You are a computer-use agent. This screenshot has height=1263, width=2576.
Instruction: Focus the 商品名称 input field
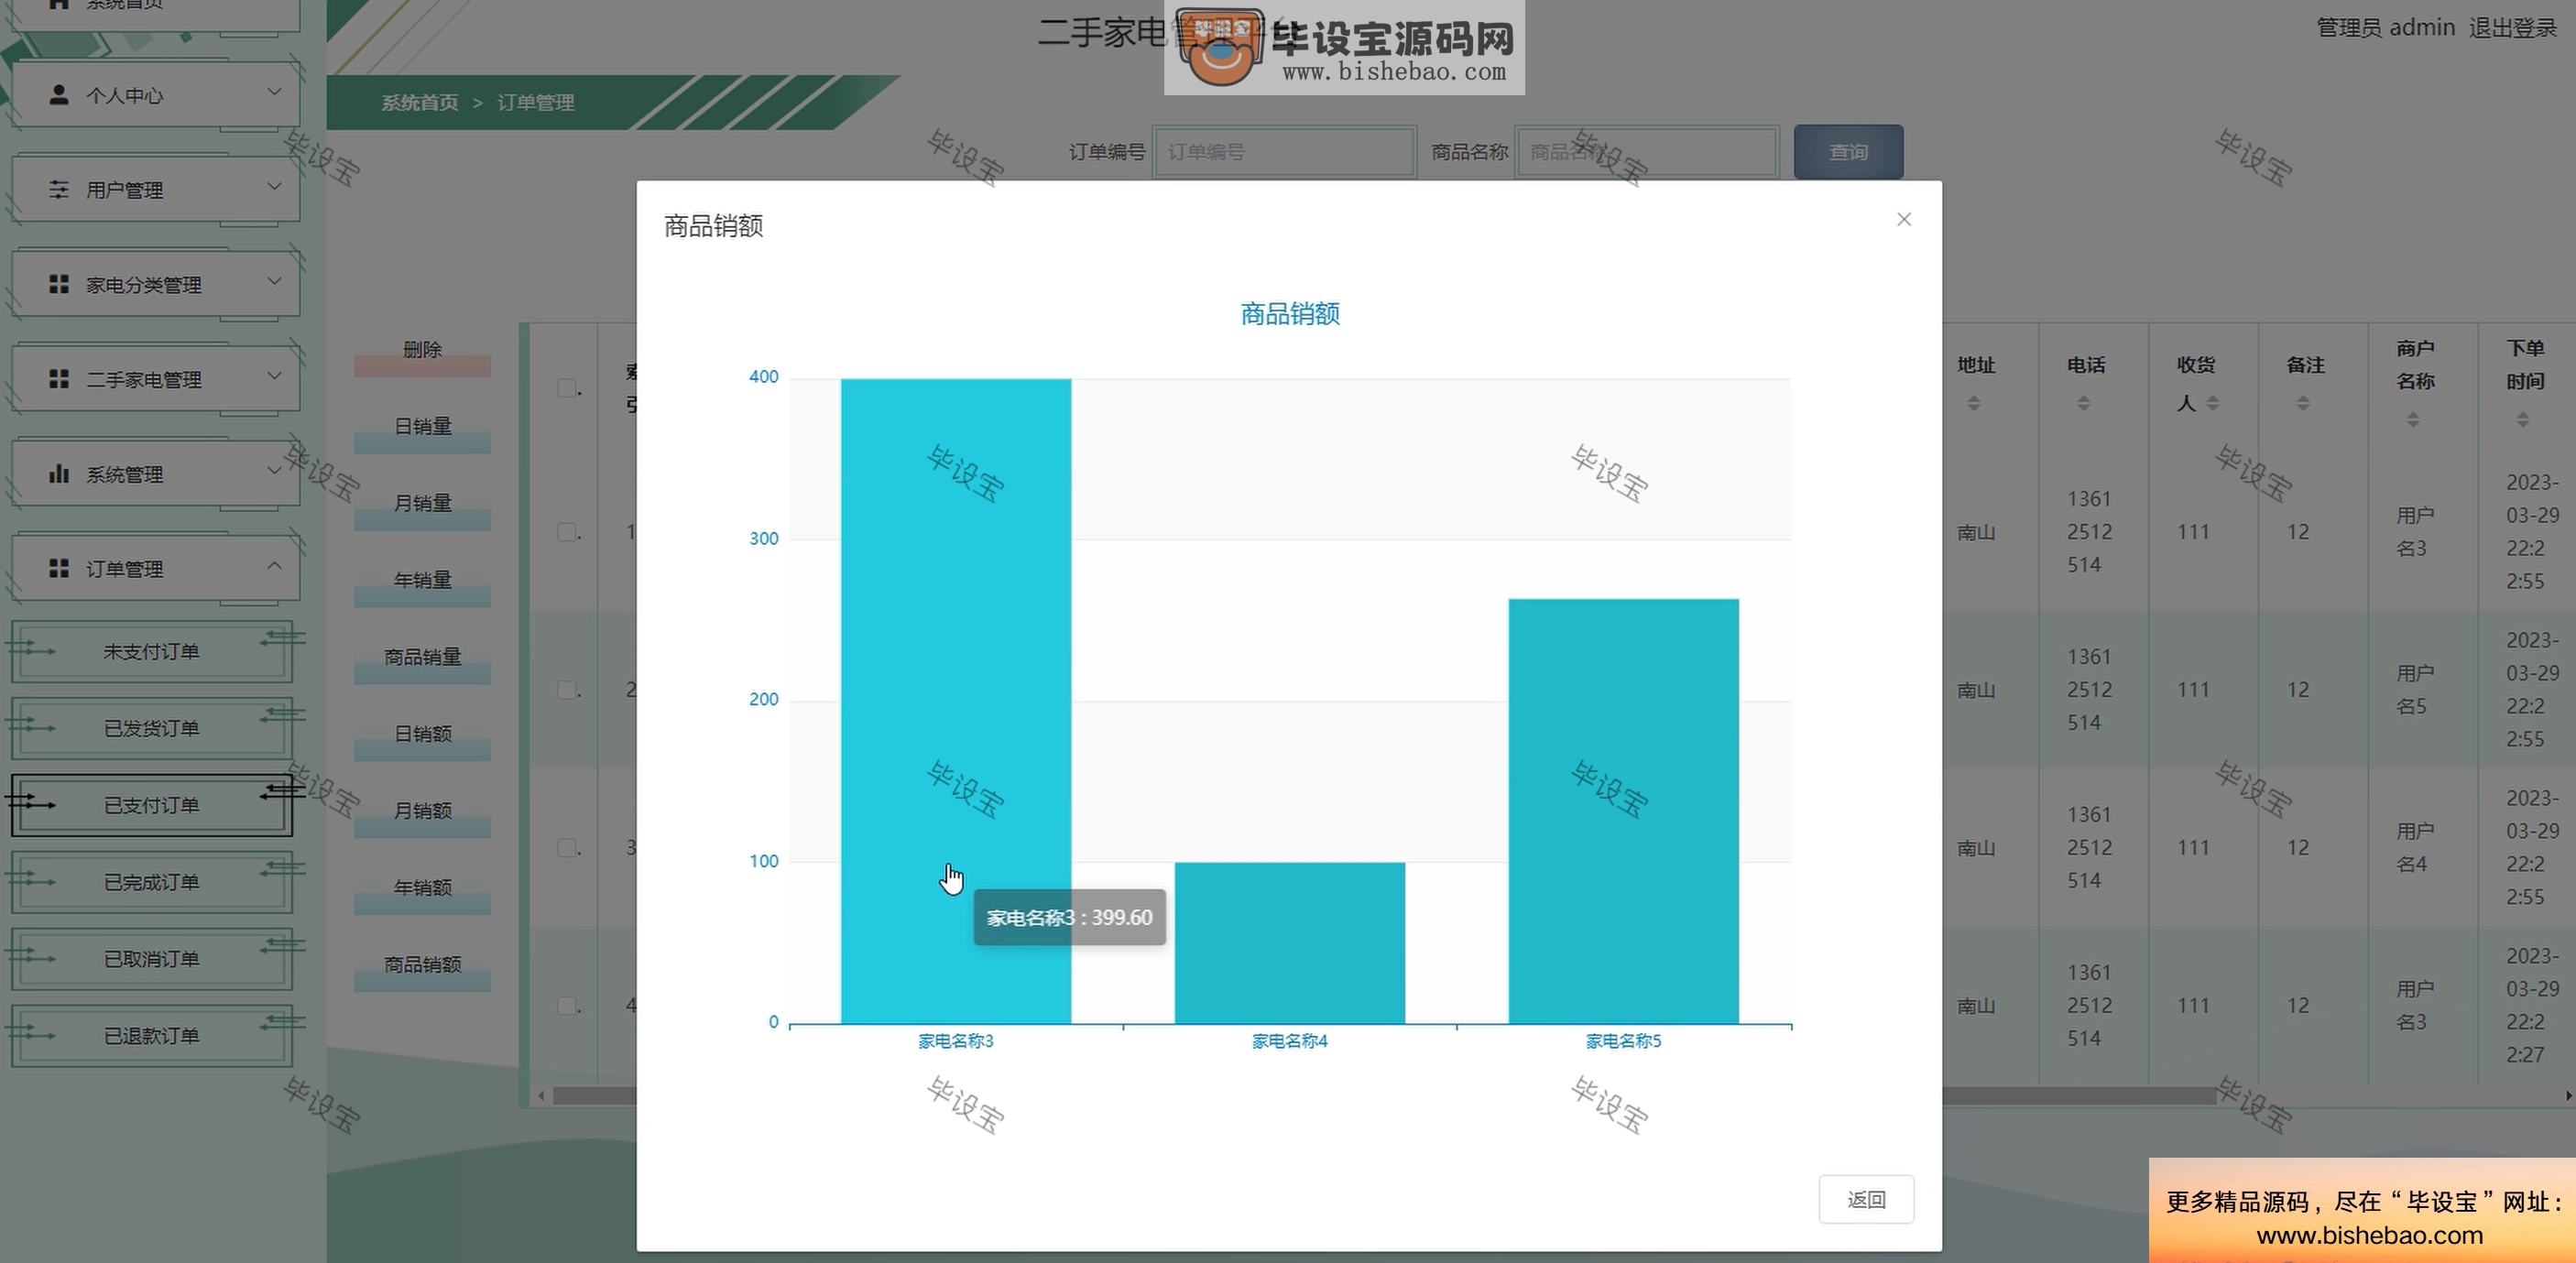1647,152
